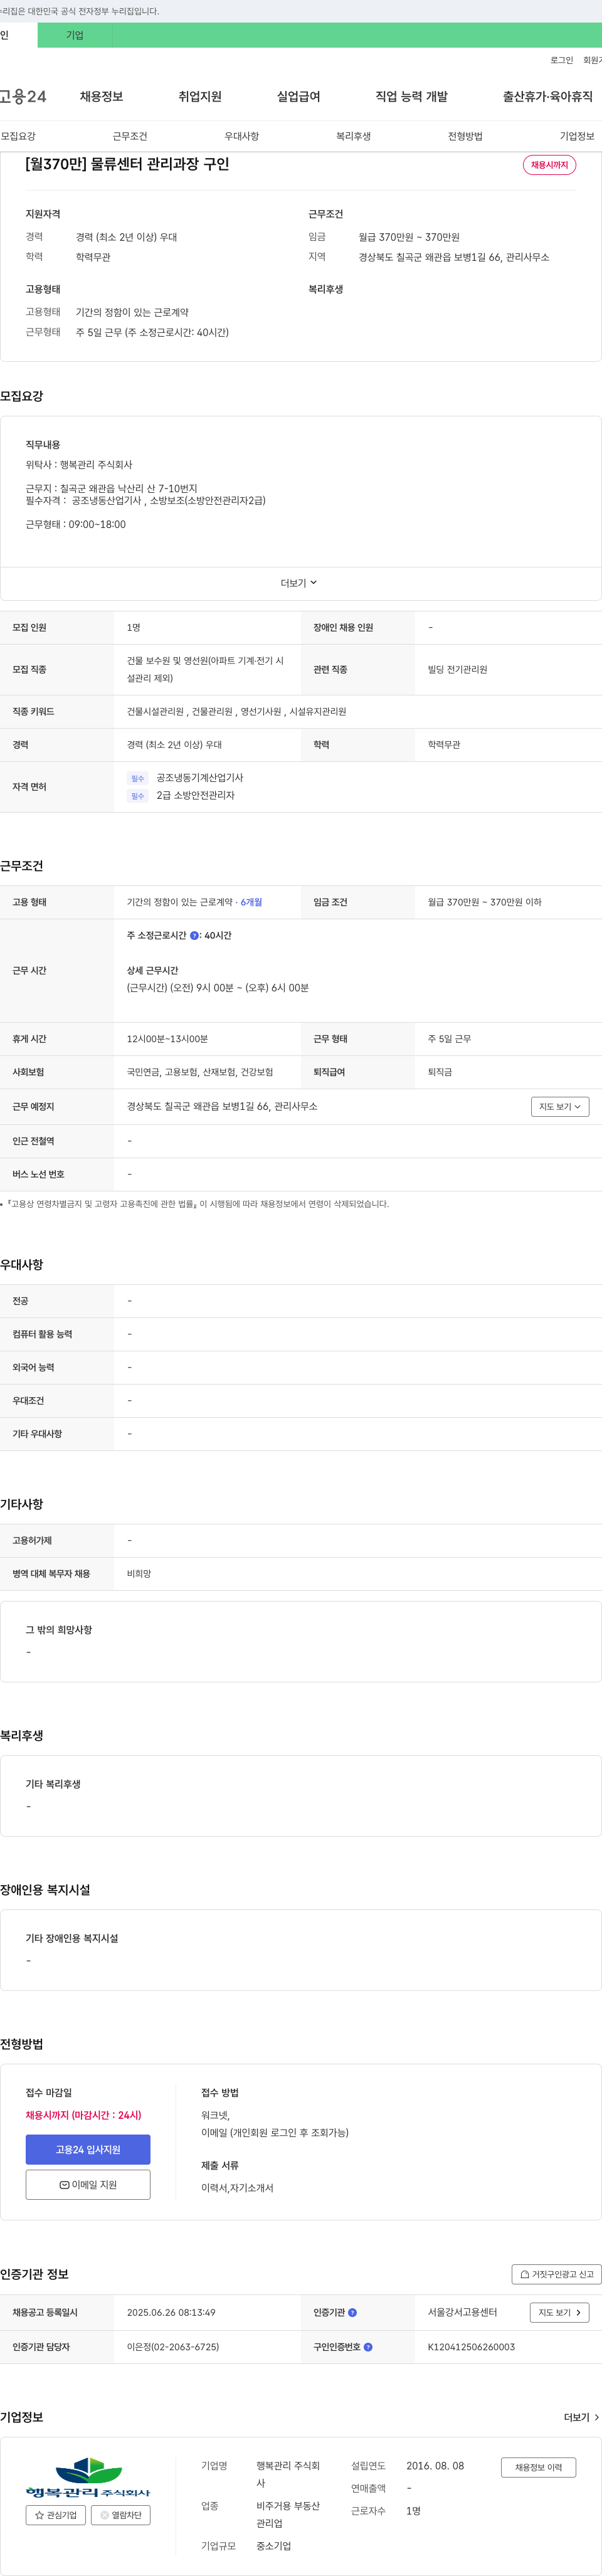
Task: Open the 인증기관 info icon
Action: (352, 2313)
